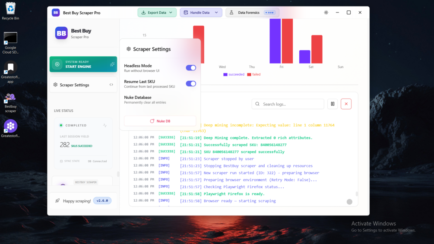
Task: Click the 'Nuke Database' setting label
Action: (138, 97)
